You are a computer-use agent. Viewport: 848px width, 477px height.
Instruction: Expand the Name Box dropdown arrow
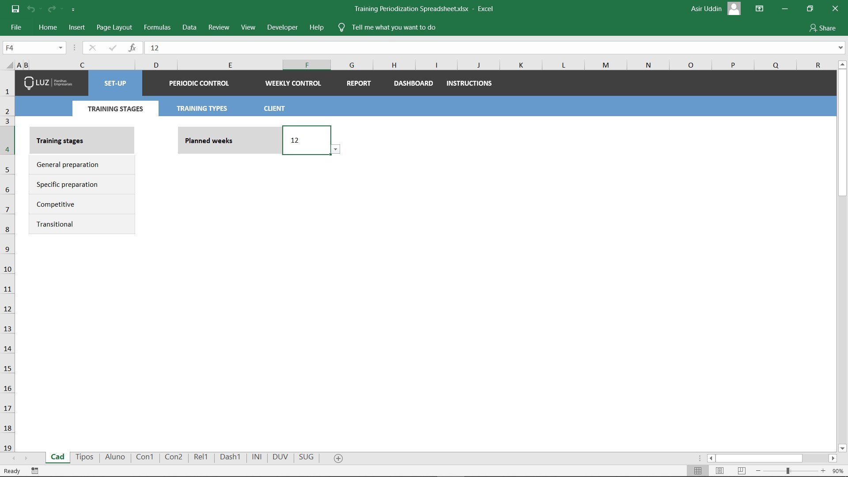tap(61, 48)
